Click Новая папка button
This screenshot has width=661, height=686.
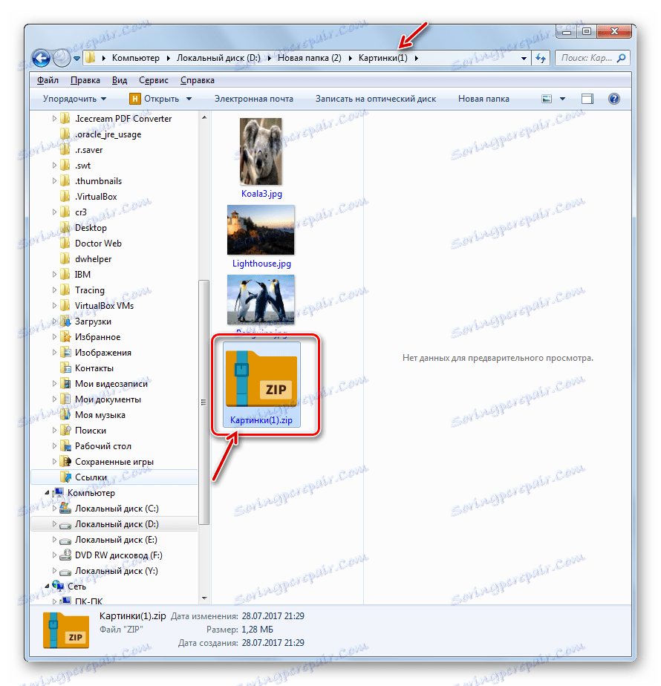coord(483,99)
